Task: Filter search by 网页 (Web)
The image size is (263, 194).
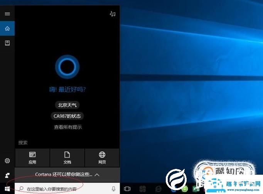Action: [x=102, y=158]
